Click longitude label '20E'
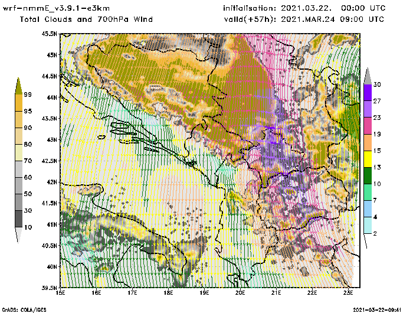Screen dimensions: 413x313 (x=240, y=293)
